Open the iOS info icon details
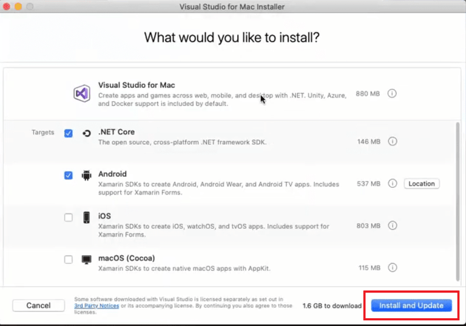The image size is (466, 326). click(x=392, y=225)
